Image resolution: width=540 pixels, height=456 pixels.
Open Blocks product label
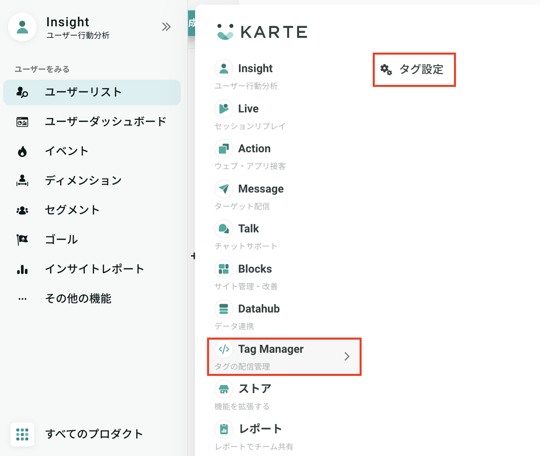point(255,269)
